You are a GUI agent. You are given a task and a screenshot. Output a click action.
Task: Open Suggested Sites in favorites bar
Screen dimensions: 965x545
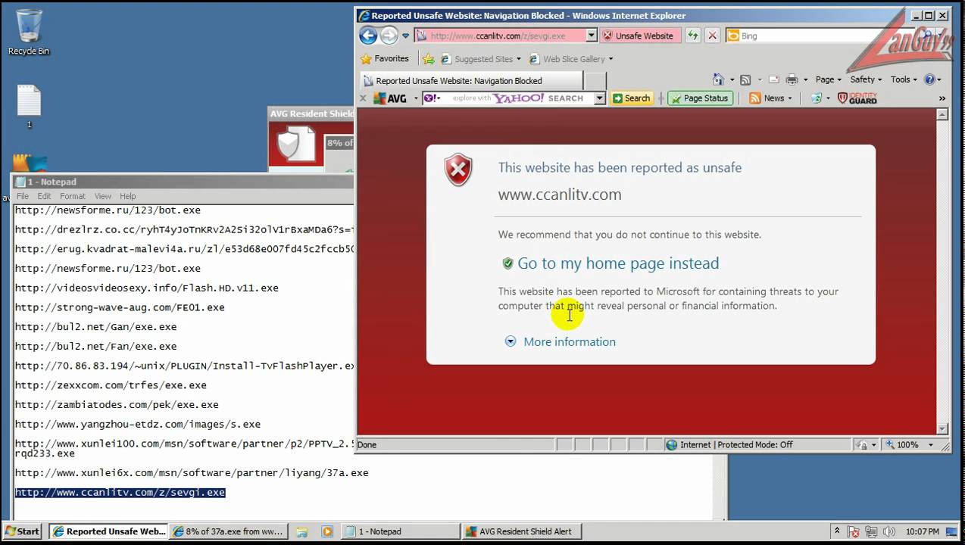click(x=481, y=59)
